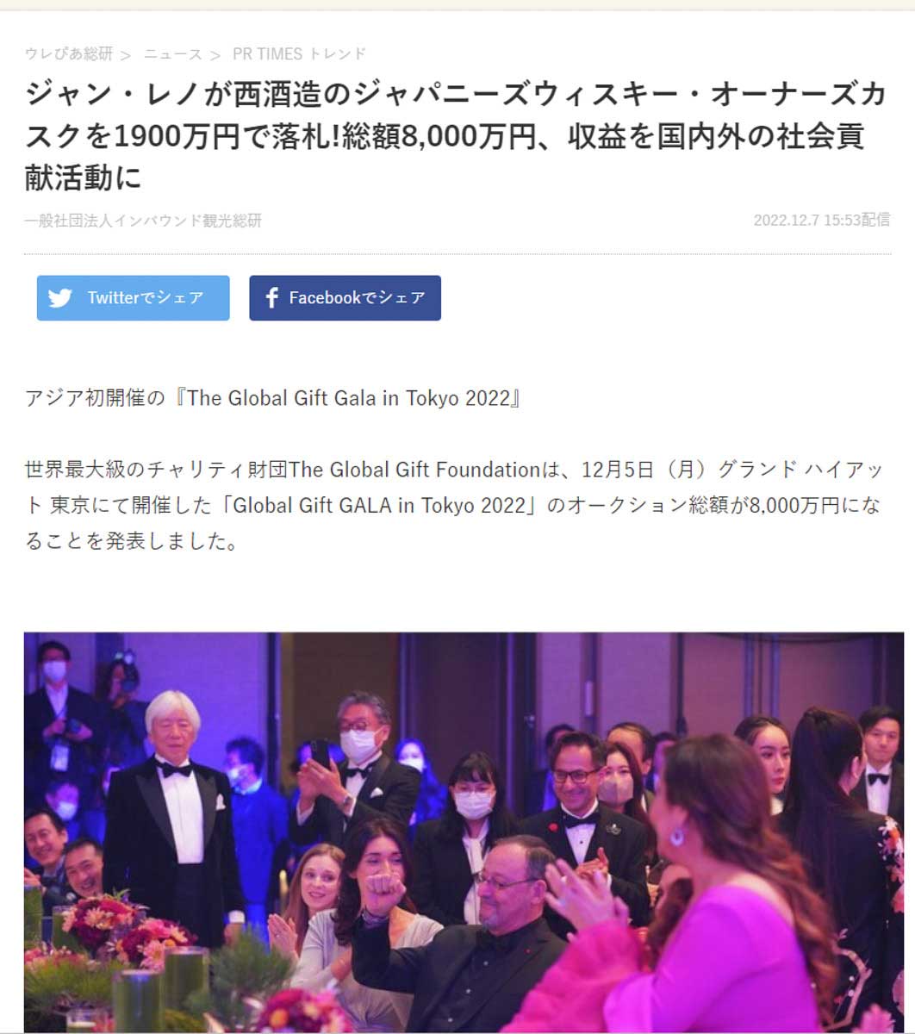Click the second breadcrumb separator arrow
This screenshot has height=1034, width=915.
tap(215, 55)
